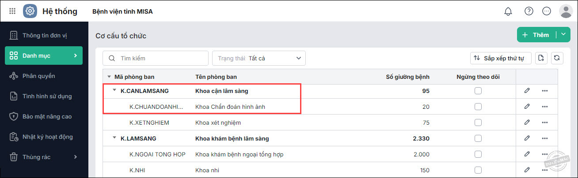Open the help question mark icon
578x178 pixels.
(x=529, y=11)
